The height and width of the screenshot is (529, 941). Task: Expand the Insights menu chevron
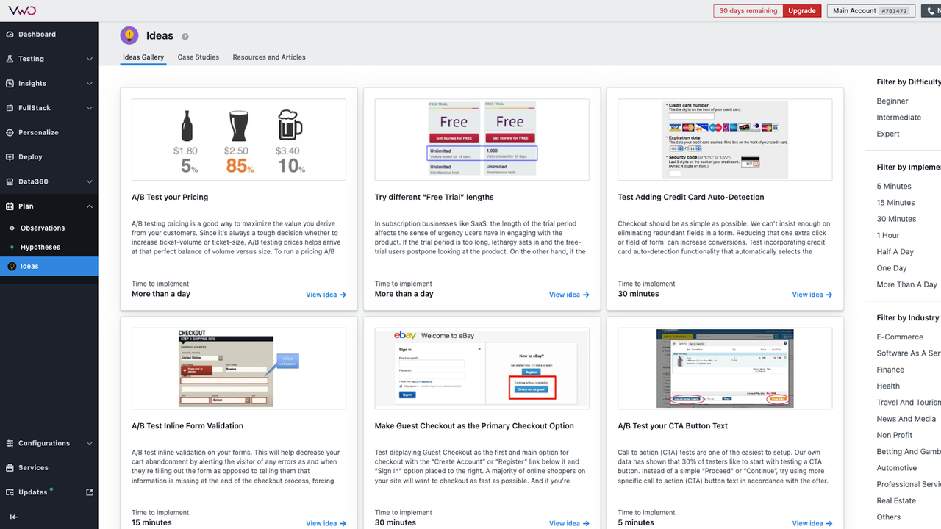tap(90, 84)
